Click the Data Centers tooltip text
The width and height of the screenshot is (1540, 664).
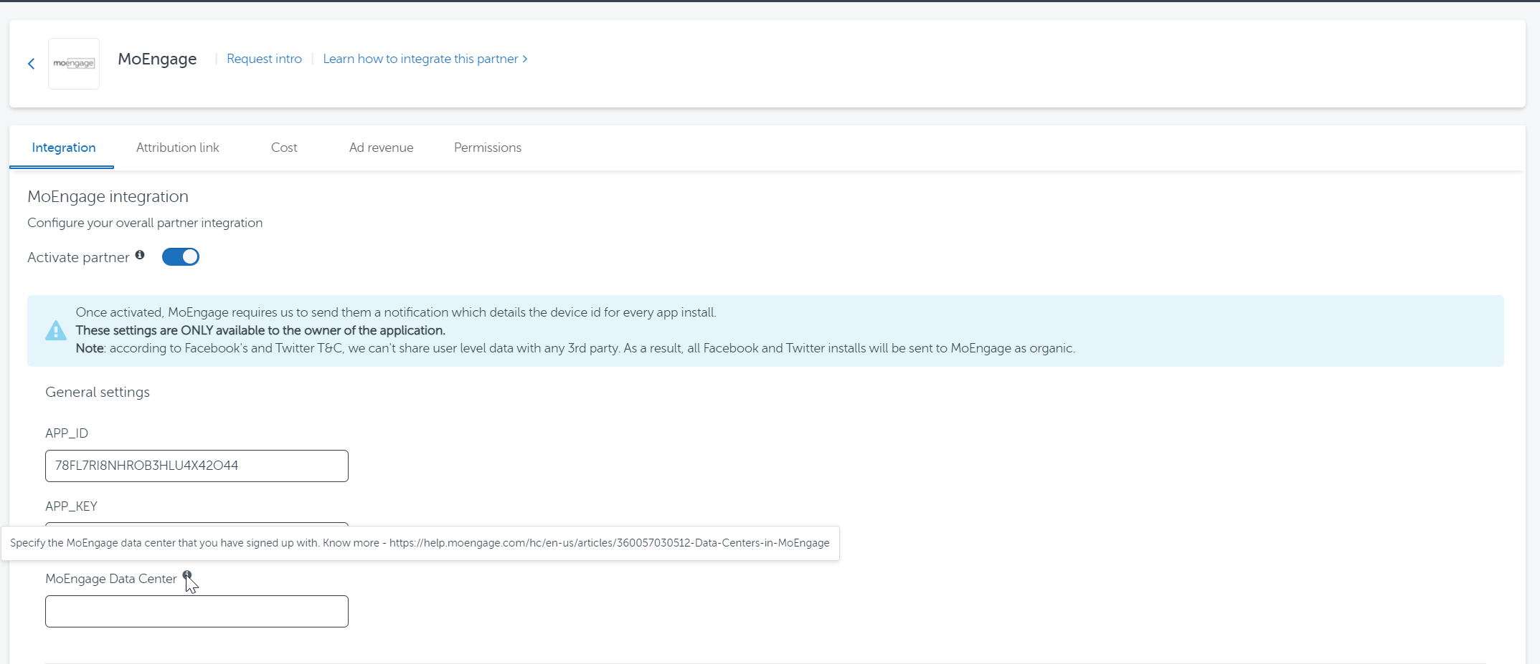420,543
